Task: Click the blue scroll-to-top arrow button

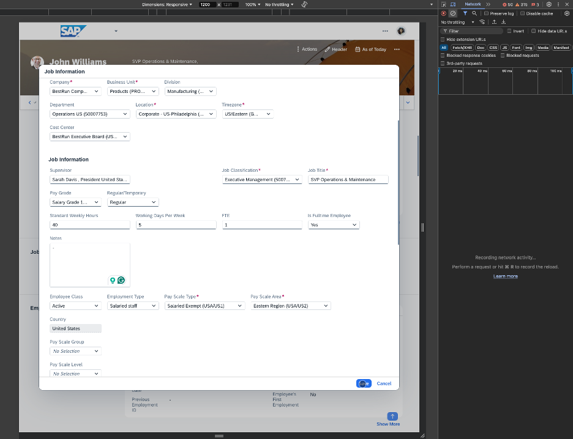Action: [392, 416]
